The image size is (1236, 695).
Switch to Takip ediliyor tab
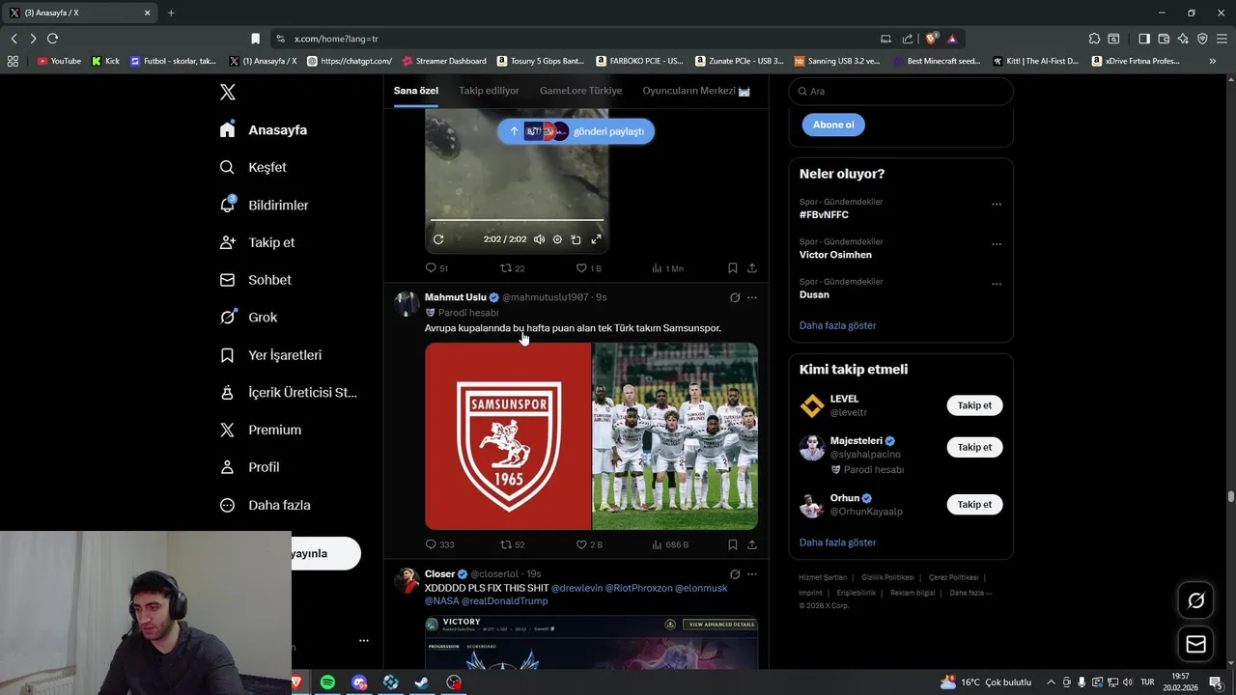click(x=489, y=91)
